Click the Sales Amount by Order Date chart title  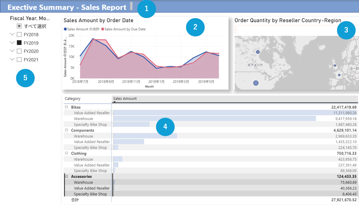point(99,20)
